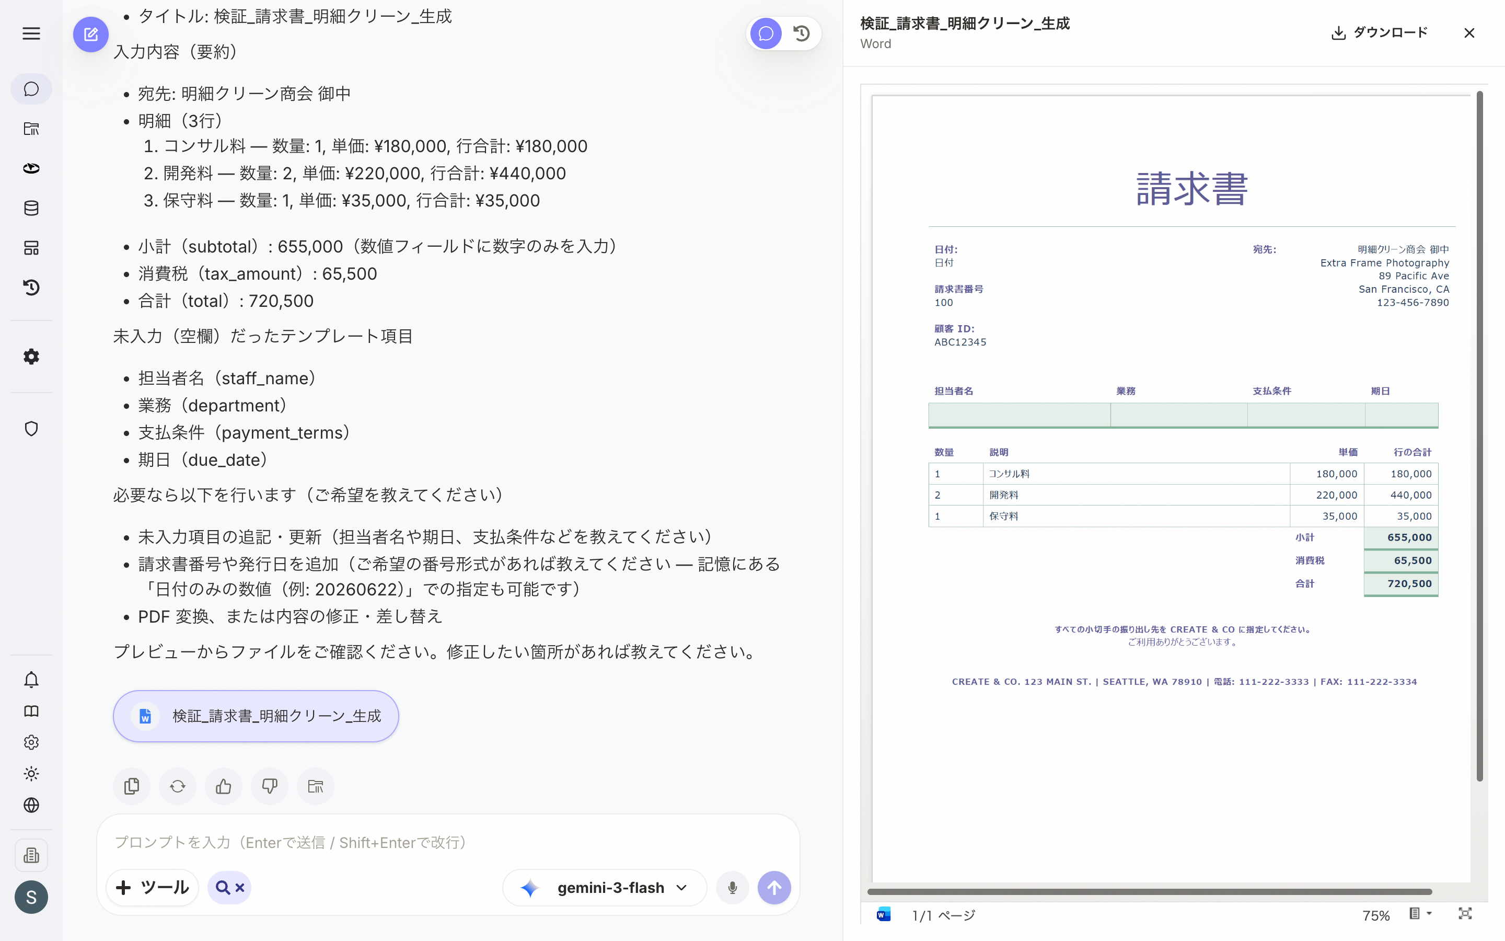Open the hamburger menu in the sidebar
The height and width of the screenshot is (941, 1505).
(x=31, y=33)
